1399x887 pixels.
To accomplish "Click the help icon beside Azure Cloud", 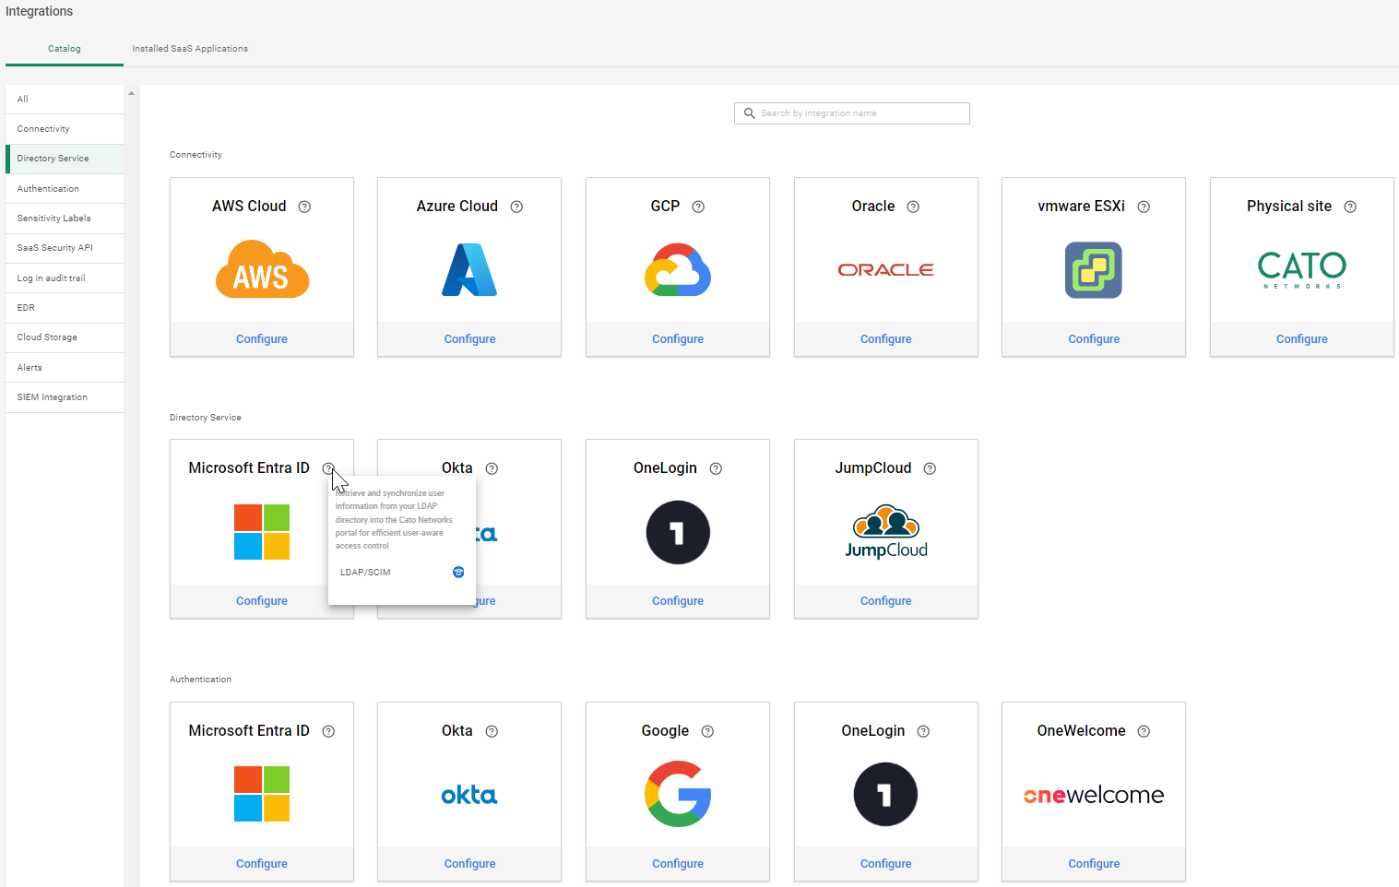I will tap(516, 207).
